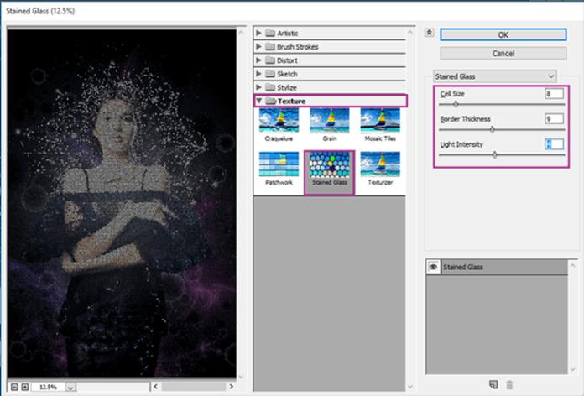Click the delete effect layer trash icon

click(x=510, y=384)
